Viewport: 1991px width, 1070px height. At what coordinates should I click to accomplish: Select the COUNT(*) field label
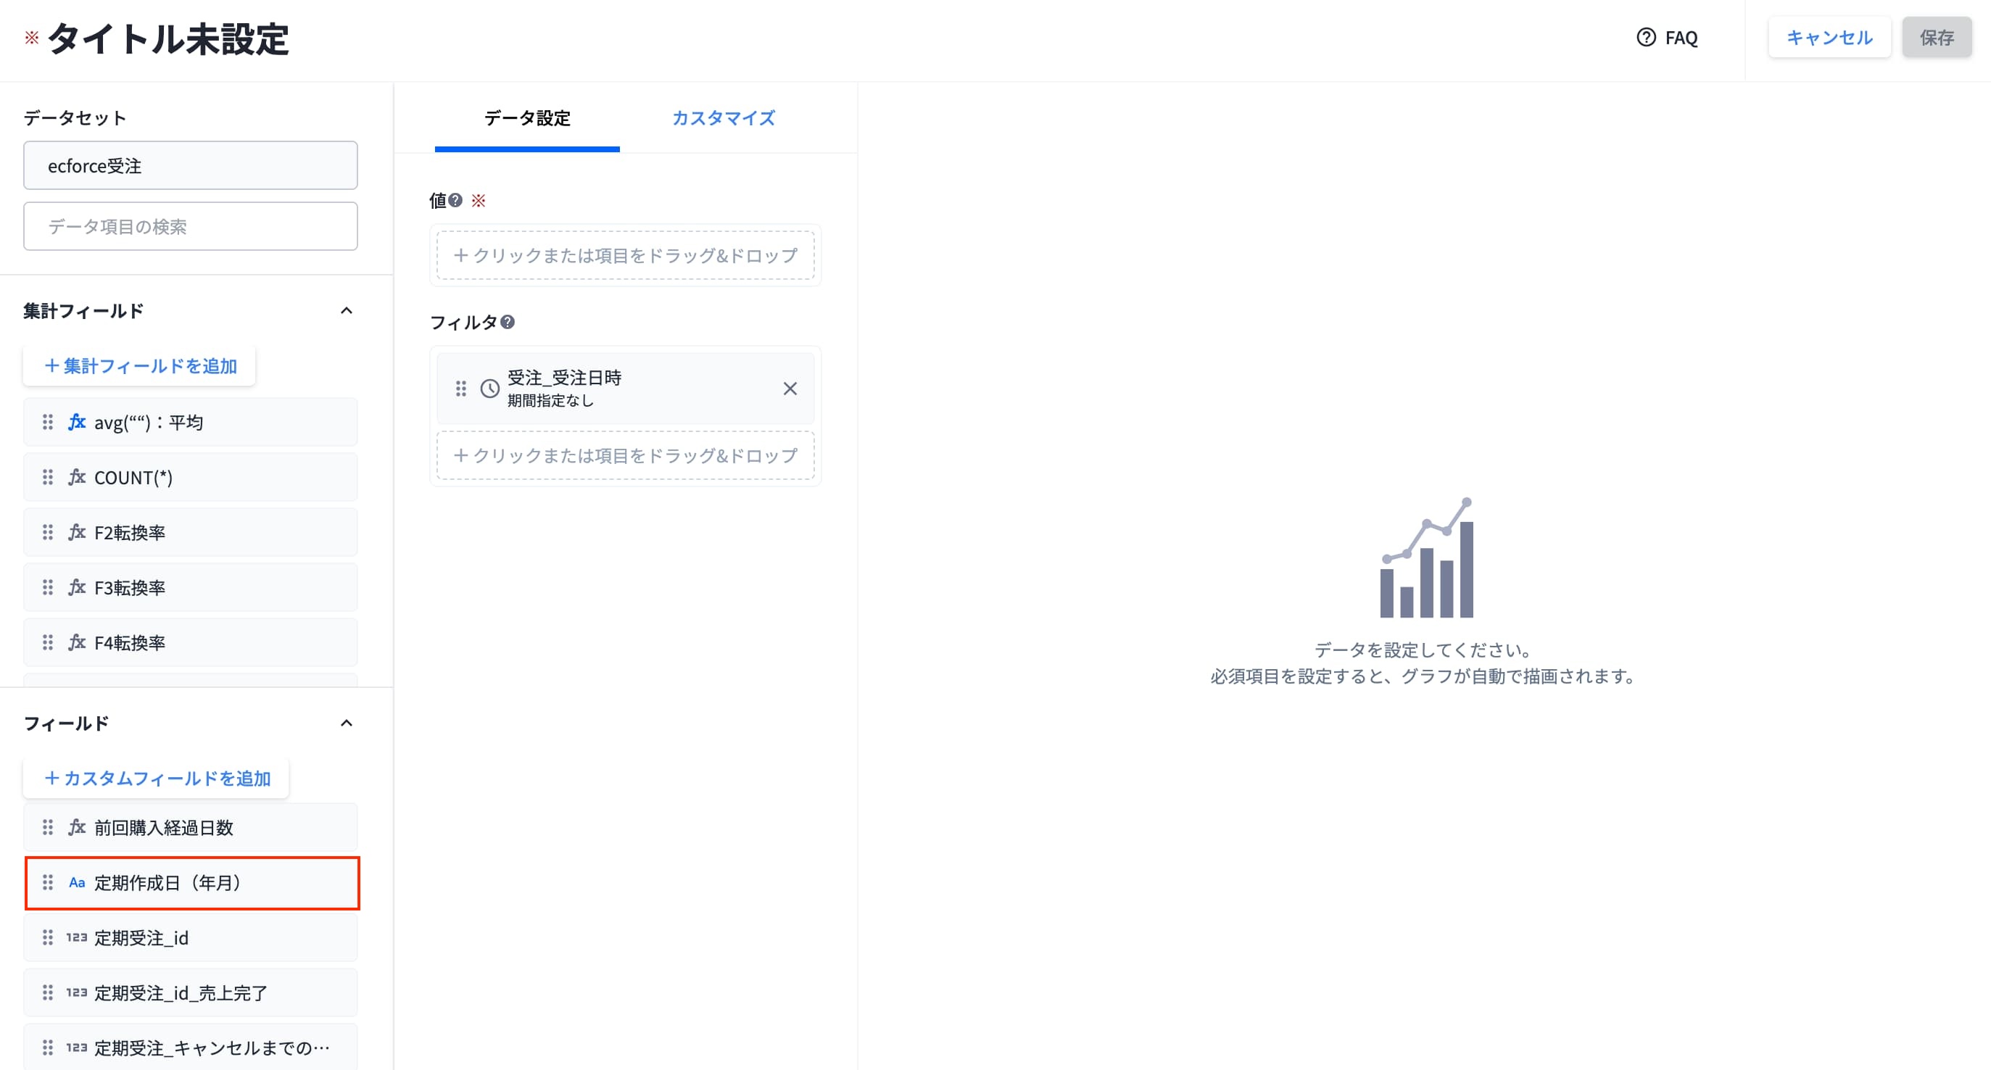[x=133, y=478]
